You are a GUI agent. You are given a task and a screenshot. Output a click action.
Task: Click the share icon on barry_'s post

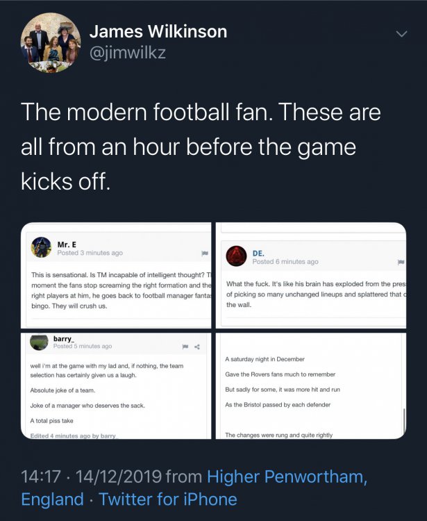(x=197, y=346)
